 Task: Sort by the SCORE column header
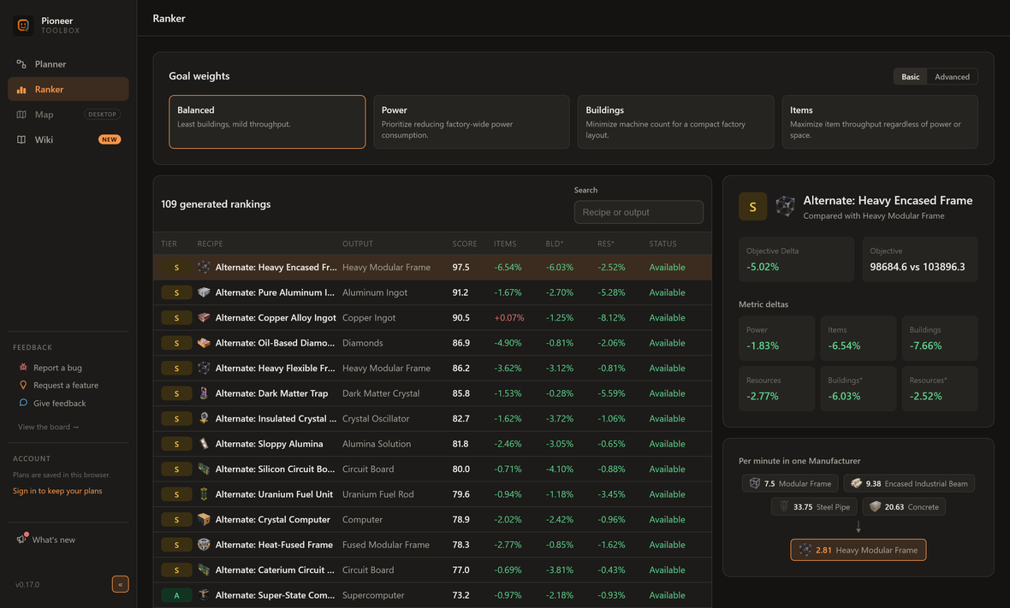point(465,244)
